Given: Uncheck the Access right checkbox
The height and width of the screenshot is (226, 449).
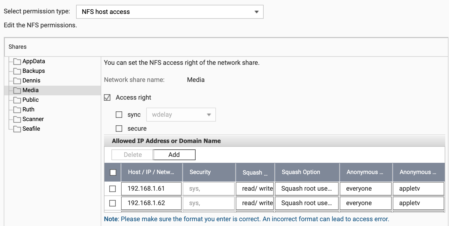Looking at the screenshot, I should point(107,97).
